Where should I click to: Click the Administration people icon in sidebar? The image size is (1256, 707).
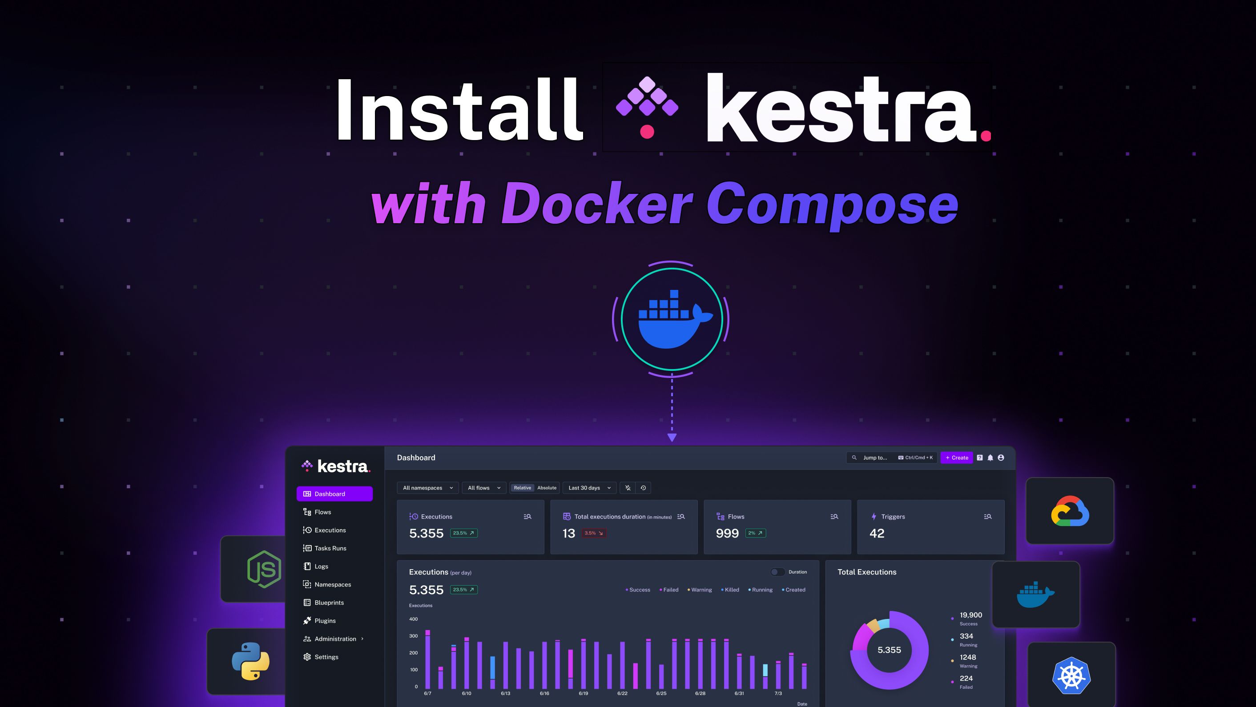[307, 639]
